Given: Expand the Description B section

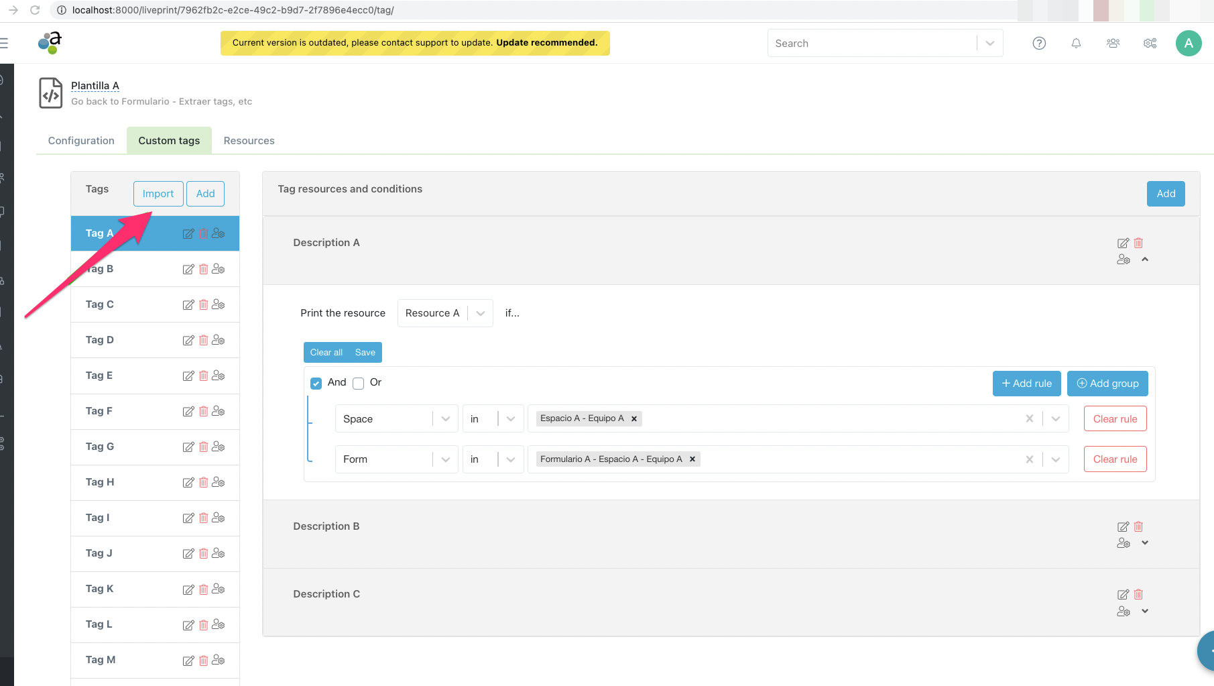Looking at the screenshot, I should coord(1145,543).
